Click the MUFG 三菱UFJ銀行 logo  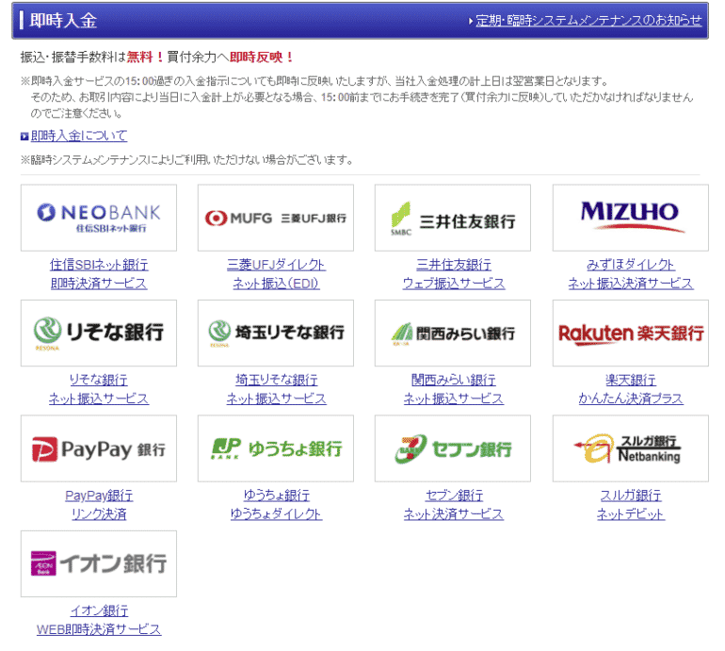tap(276, 218)
